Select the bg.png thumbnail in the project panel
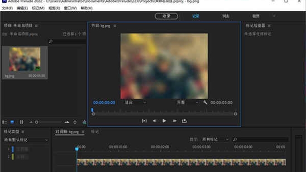The height and width of the screenshot is (172, 306). [24, 59]
